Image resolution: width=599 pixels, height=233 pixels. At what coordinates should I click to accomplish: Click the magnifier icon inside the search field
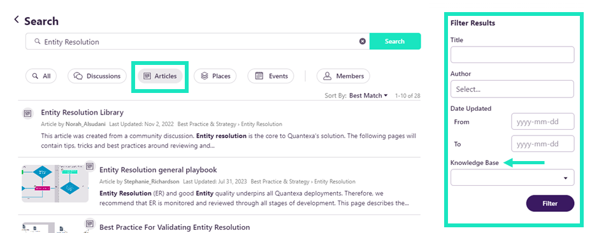click(38, 41)
